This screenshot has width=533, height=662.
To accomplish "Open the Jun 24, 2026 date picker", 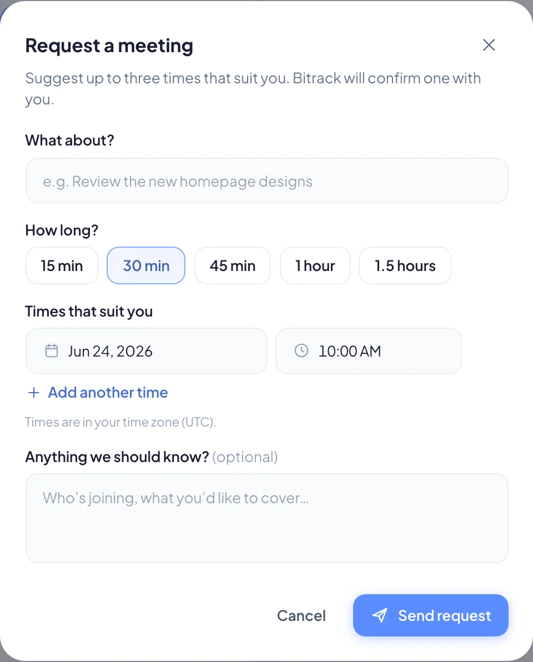I will 147,351.
